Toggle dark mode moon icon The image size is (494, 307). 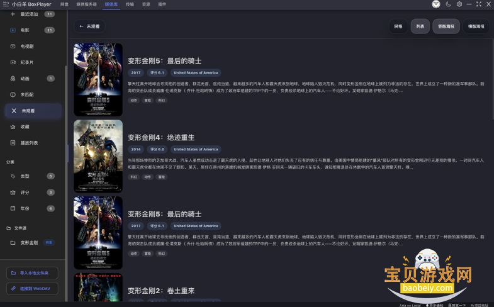tap(448, 4)
